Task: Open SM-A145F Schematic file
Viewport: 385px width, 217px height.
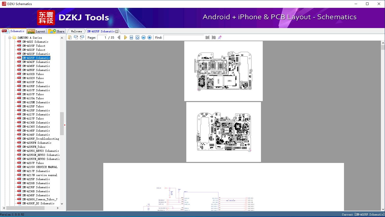Action: 36,131
